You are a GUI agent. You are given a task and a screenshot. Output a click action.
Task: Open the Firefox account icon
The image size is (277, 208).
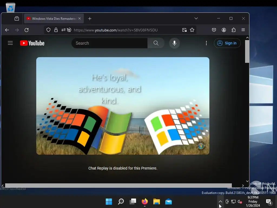pyautogui.click(x=224, y=30)
